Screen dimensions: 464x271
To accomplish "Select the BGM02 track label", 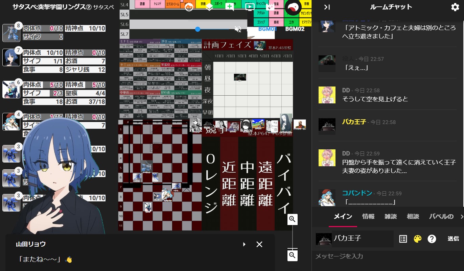I will 295,29.
